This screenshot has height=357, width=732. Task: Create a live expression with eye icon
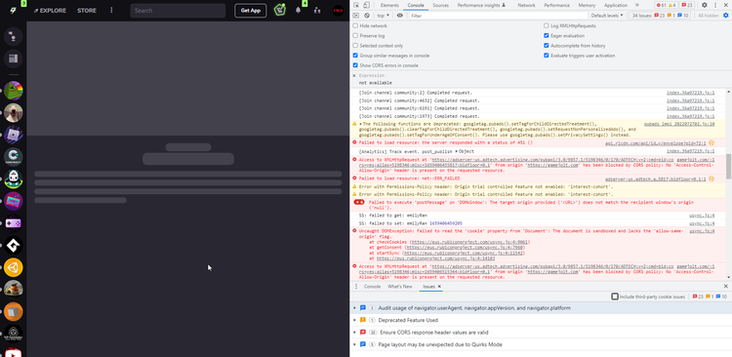pyautogui.click(x=399, y=16)
